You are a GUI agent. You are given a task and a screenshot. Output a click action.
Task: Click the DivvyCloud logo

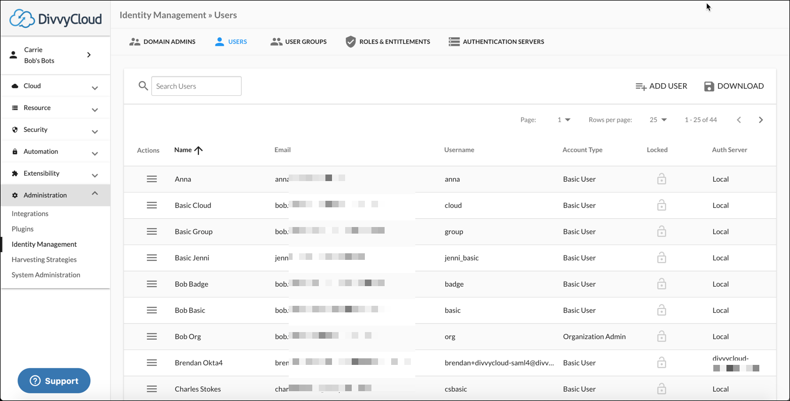click(55, 19)
